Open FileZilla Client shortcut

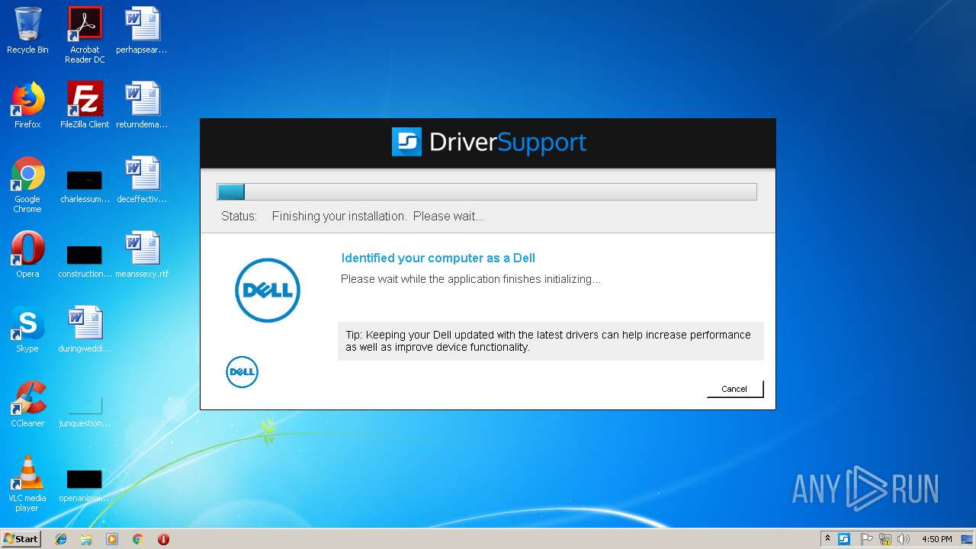click(x=85, y=105)
